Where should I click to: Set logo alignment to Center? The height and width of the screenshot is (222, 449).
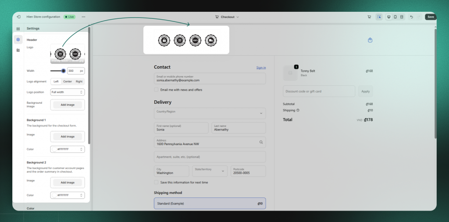click(x=68, y=81)
